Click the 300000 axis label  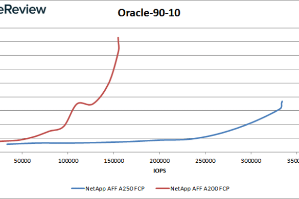pos(251,161)
